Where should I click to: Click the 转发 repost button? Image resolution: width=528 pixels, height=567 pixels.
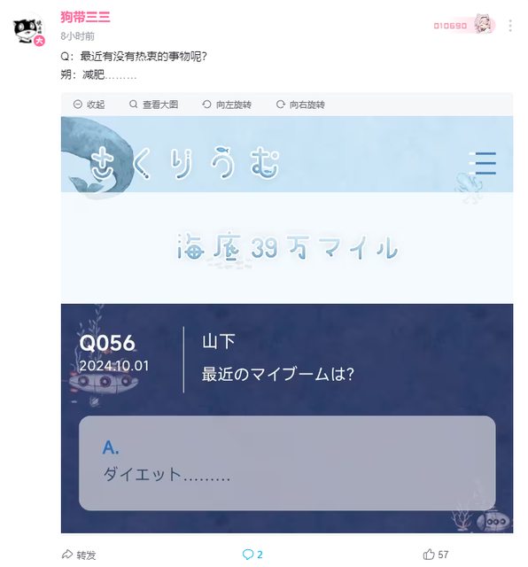79,555
